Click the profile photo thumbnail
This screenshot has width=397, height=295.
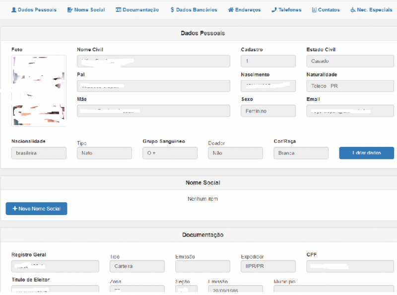[x=39, y=90]
